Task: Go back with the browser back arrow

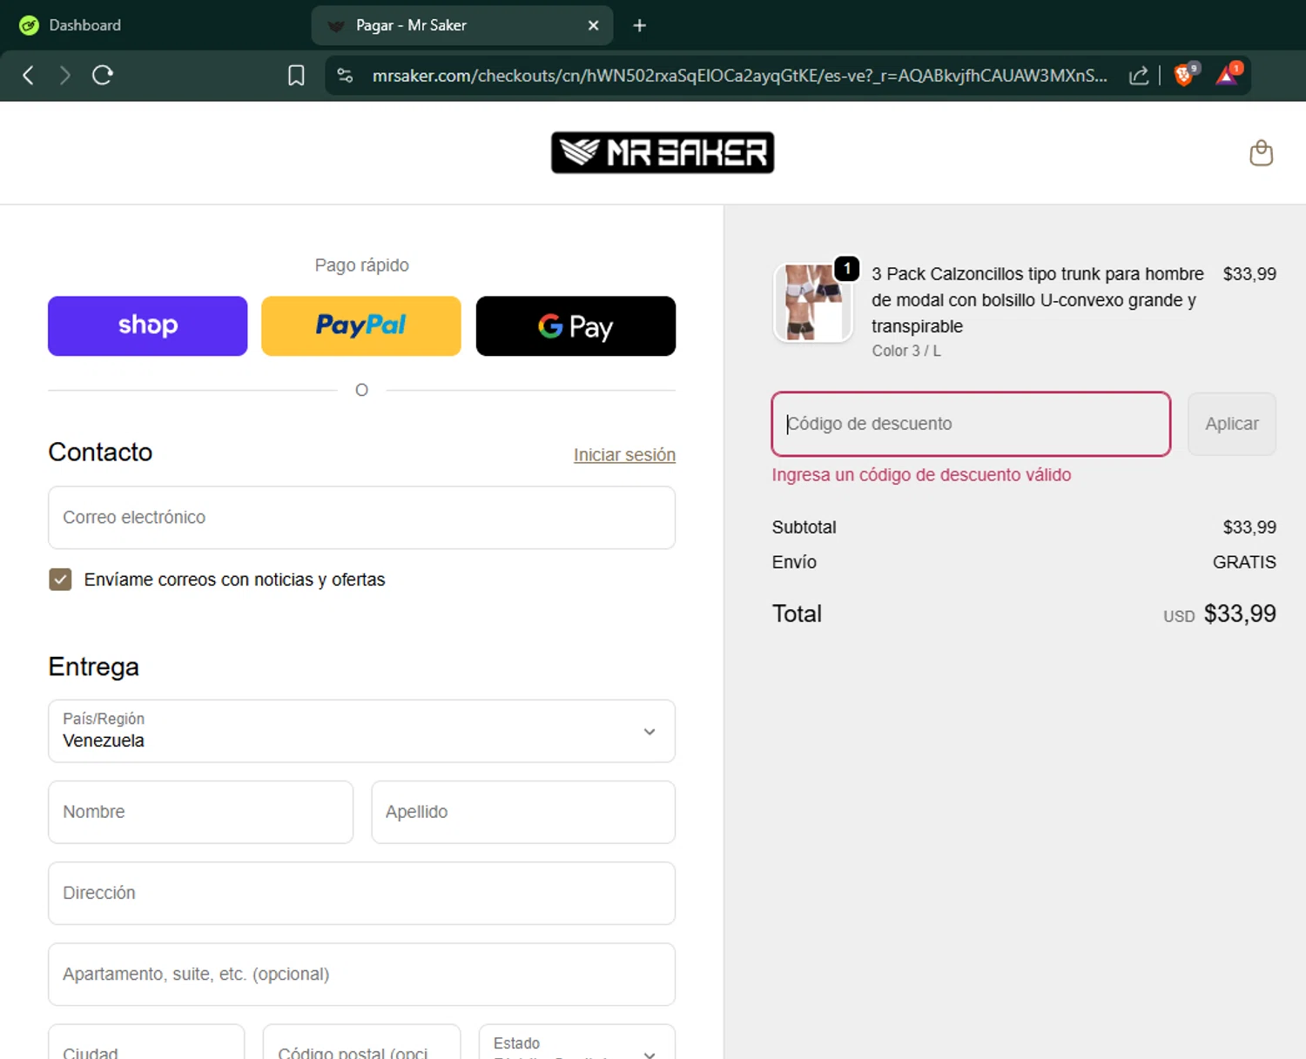Action: click(28, 76)
